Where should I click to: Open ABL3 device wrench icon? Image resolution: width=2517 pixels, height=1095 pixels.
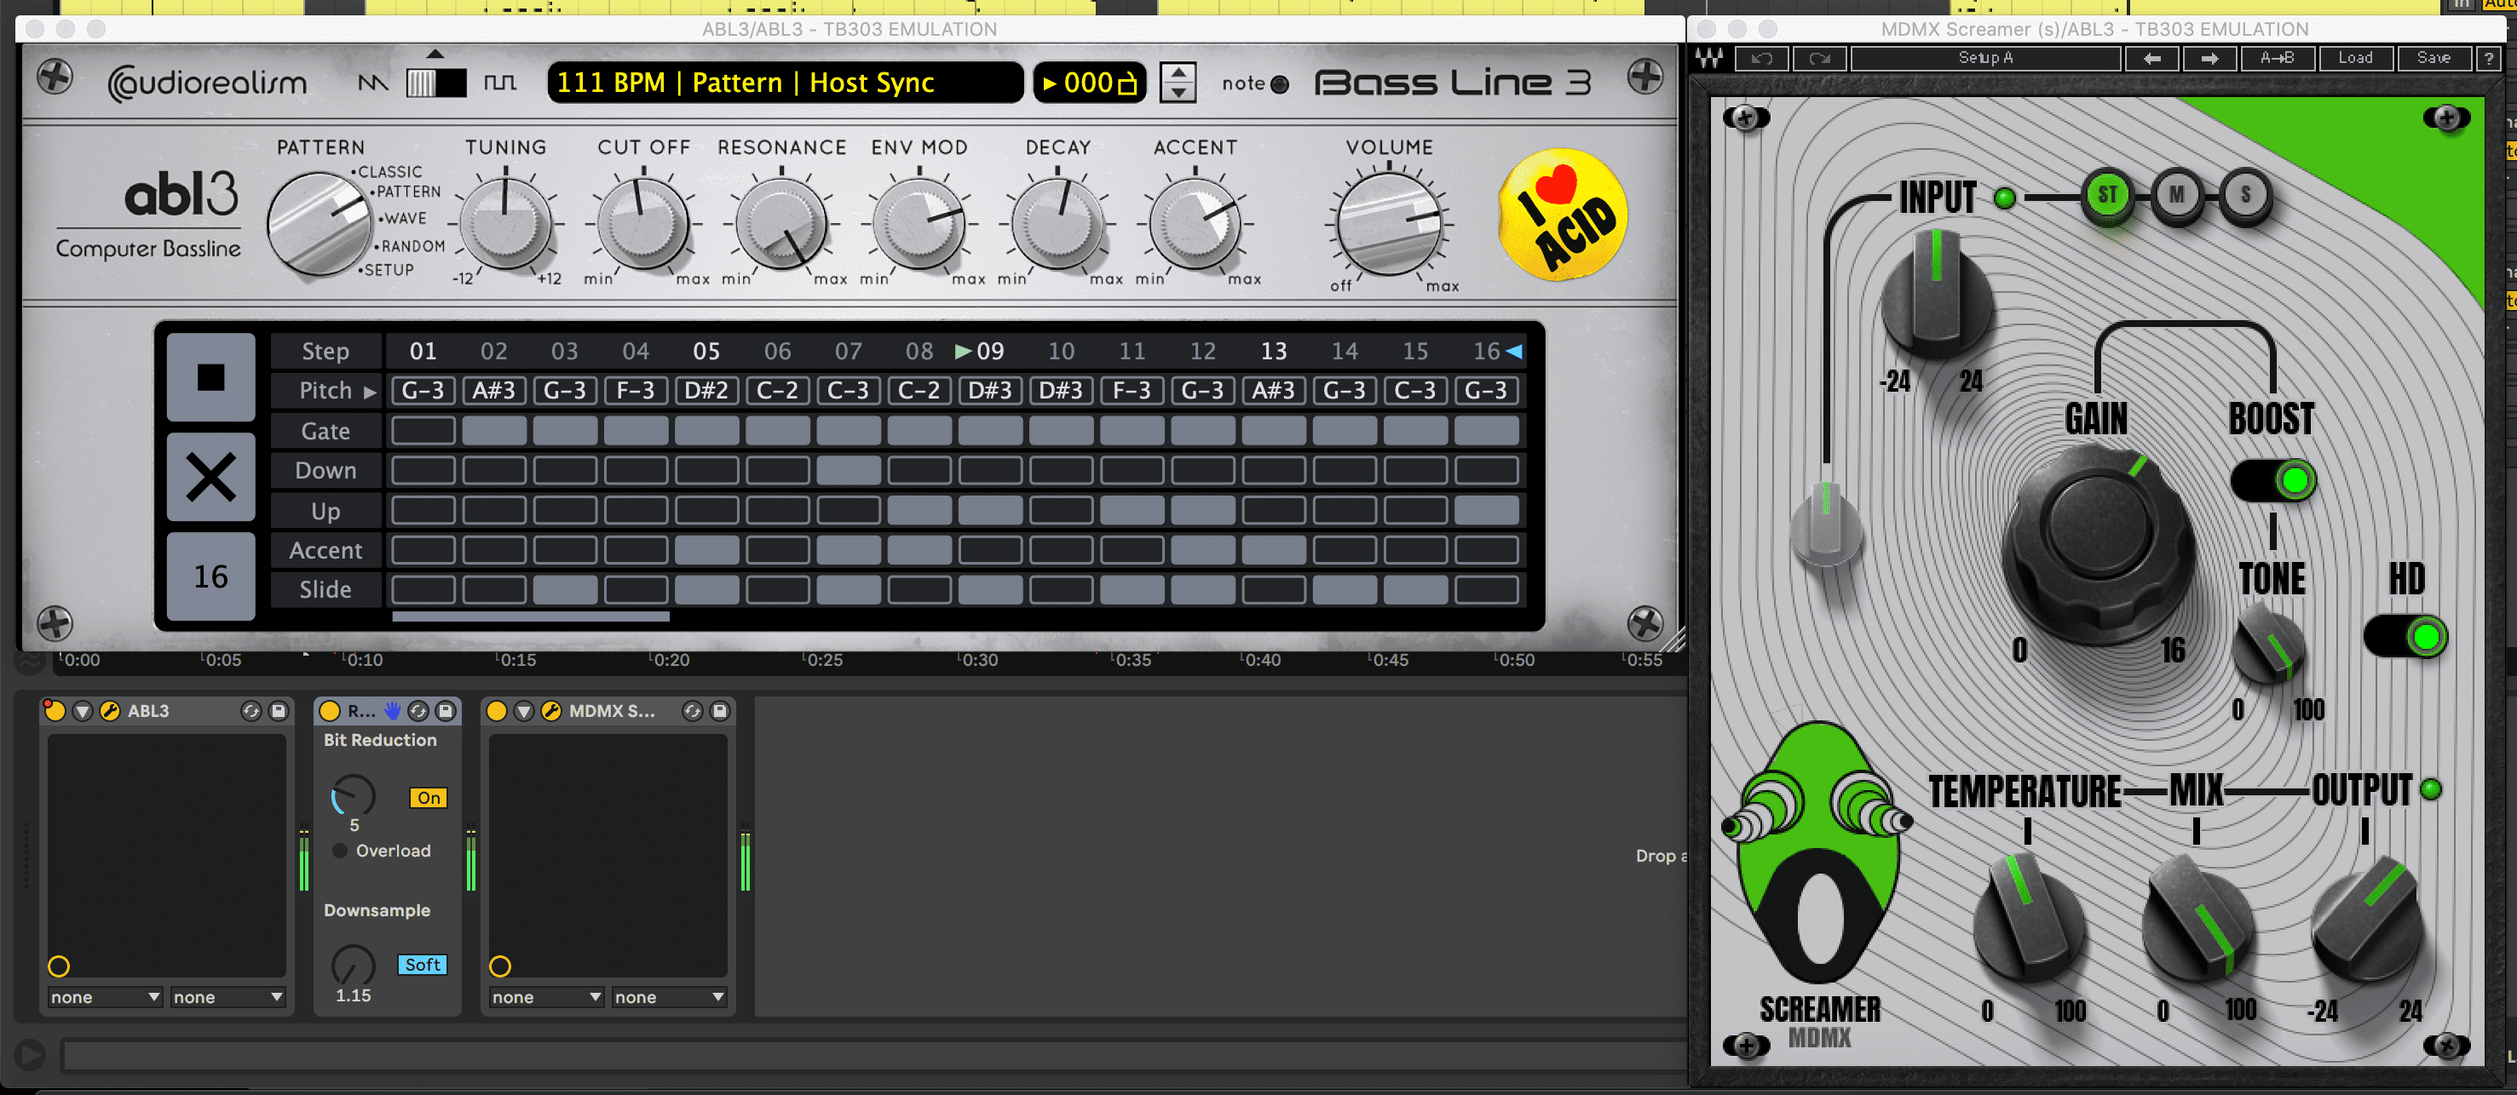(111, 711)
